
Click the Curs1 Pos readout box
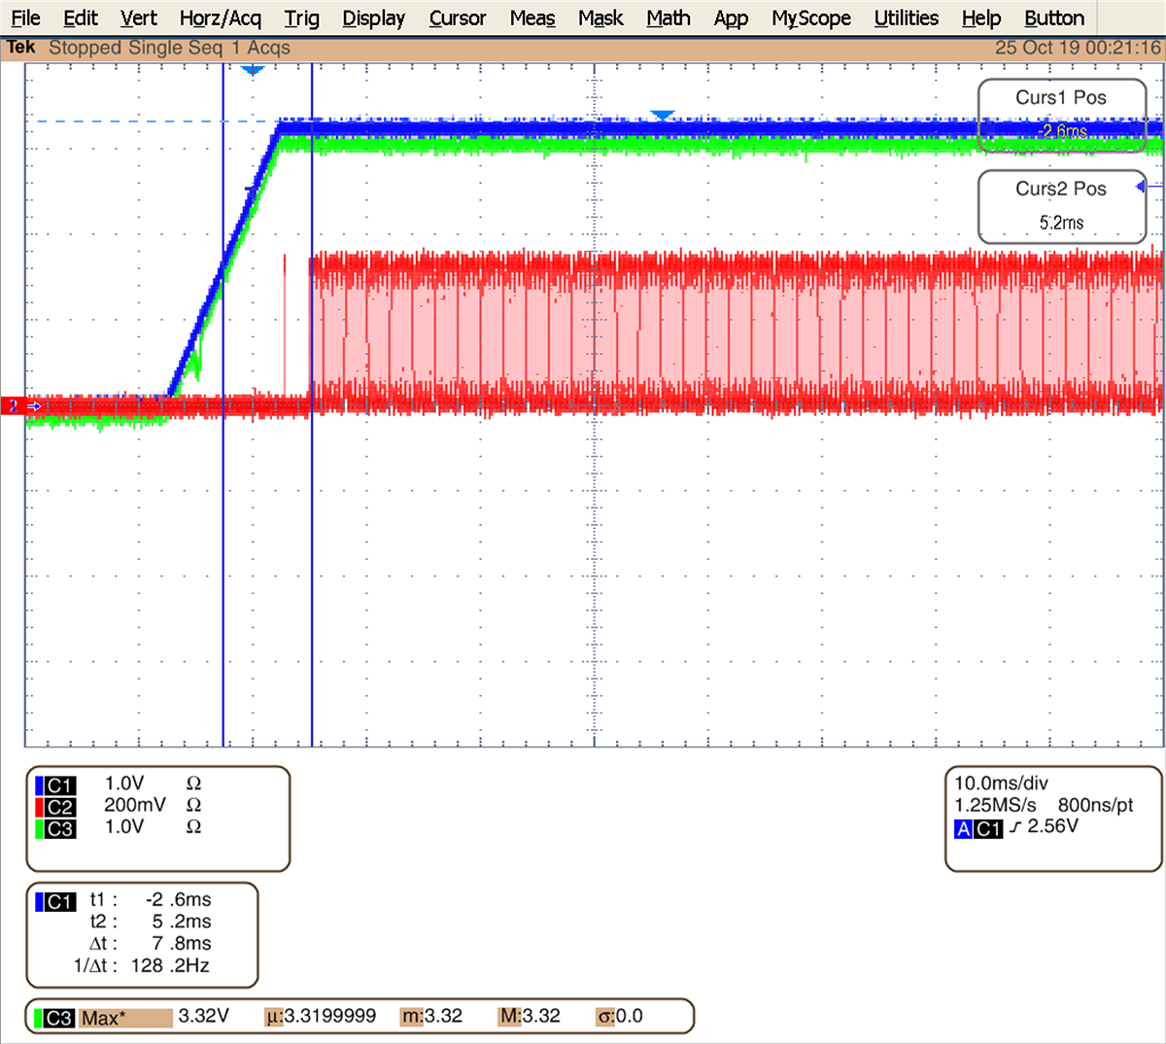1062,115
